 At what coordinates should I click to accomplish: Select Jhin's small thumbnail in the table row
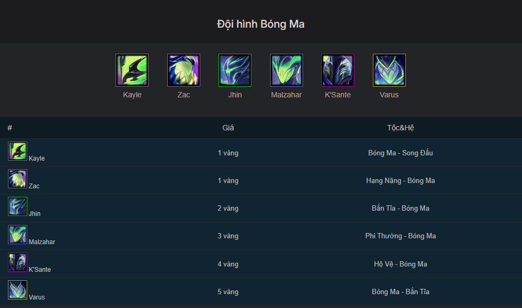(x=18, y=206)
